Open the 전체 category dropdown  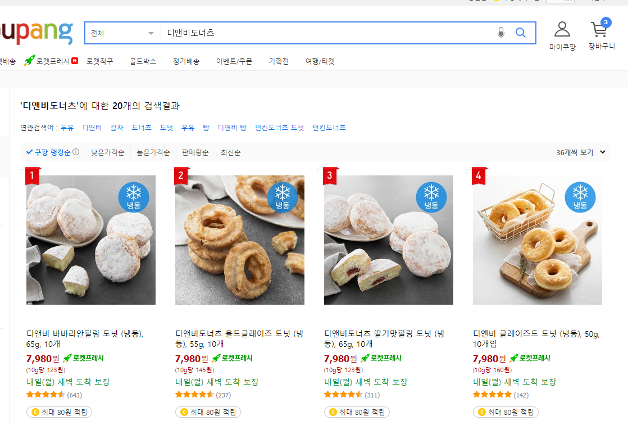tap(122, 33)
